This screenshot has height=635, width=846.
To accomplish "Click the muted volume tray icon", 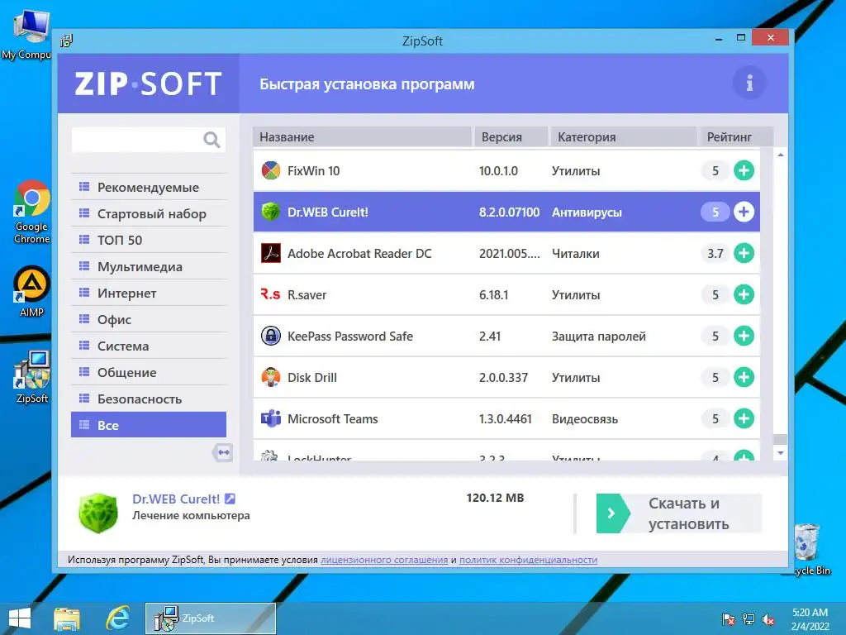I will coord(768,619).
